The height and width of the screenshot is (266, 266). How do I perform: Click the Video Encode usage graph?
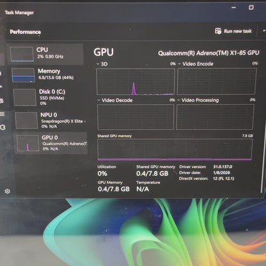216,81
